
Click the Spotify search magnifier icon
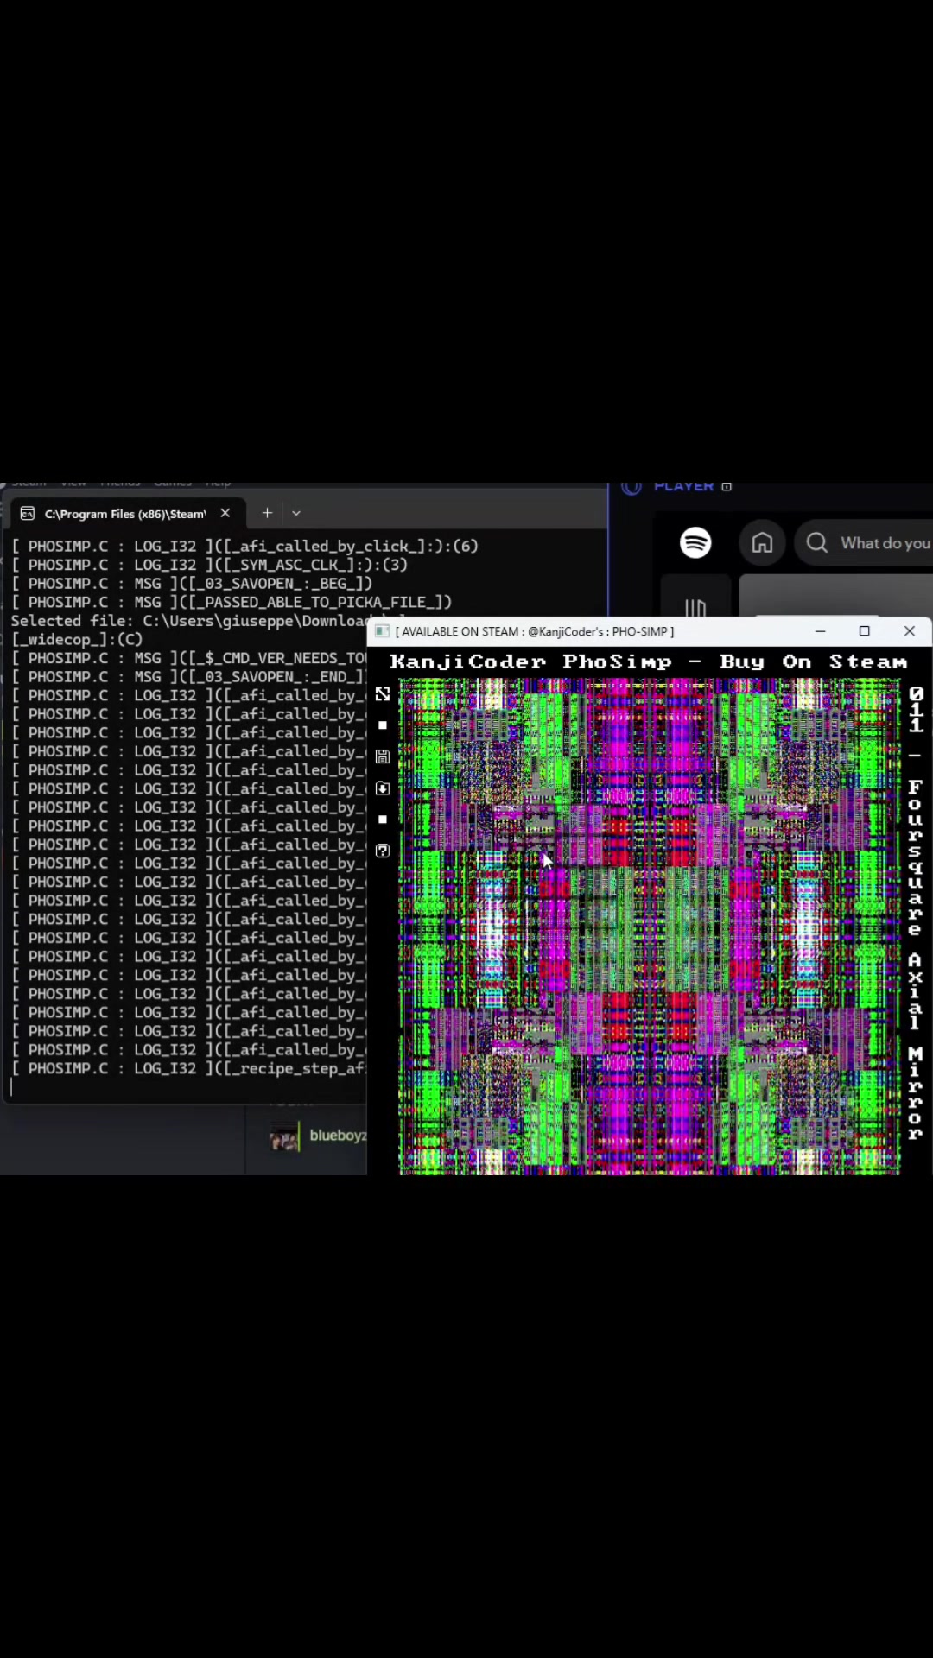(816, 542)
